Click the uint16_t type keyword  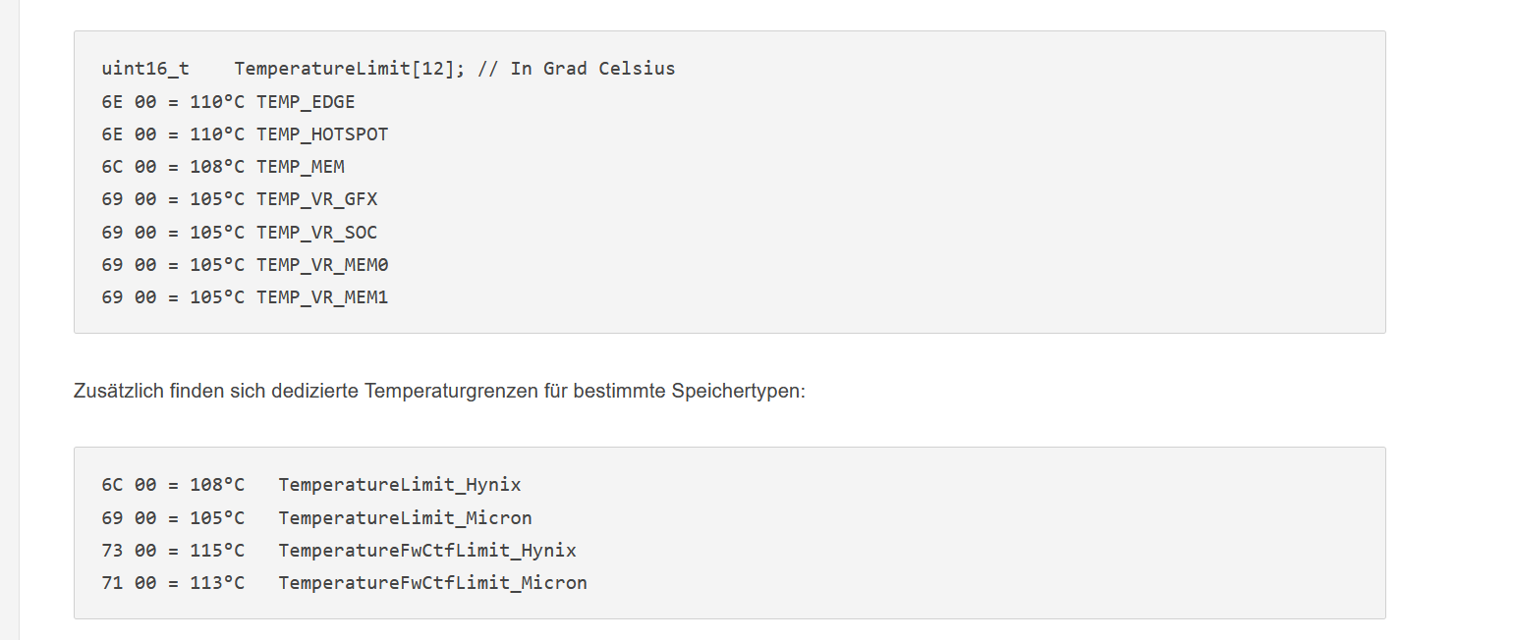(x=145, y=69)
